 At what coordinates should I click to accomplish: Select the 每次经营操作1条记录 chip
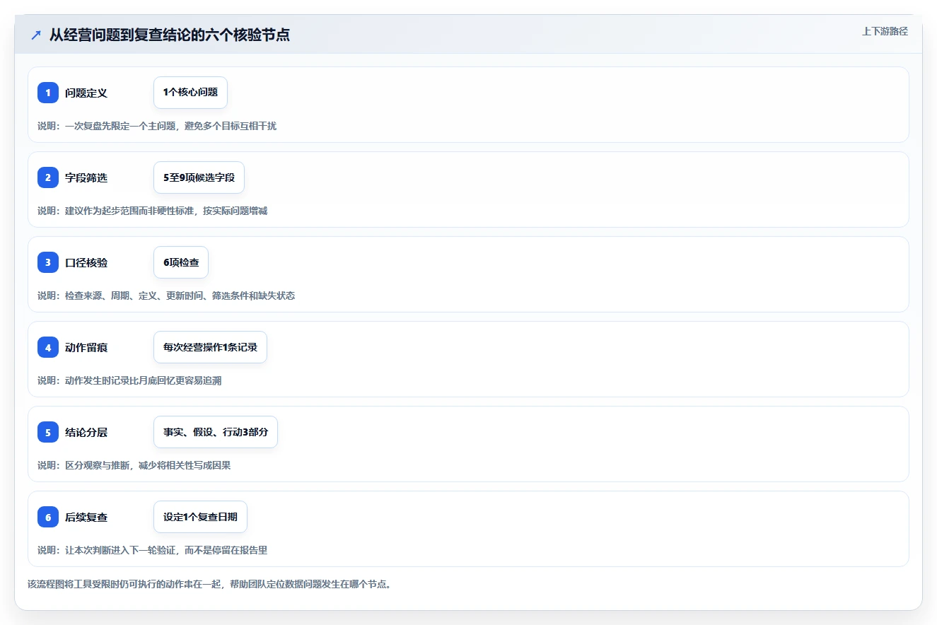coord(210,347)
